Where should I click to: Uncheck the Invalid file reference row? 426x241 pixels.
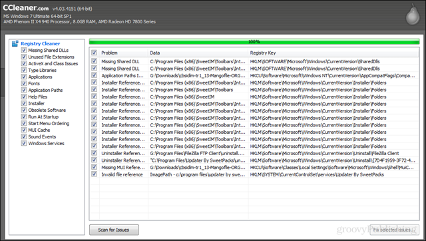(95, 174)
